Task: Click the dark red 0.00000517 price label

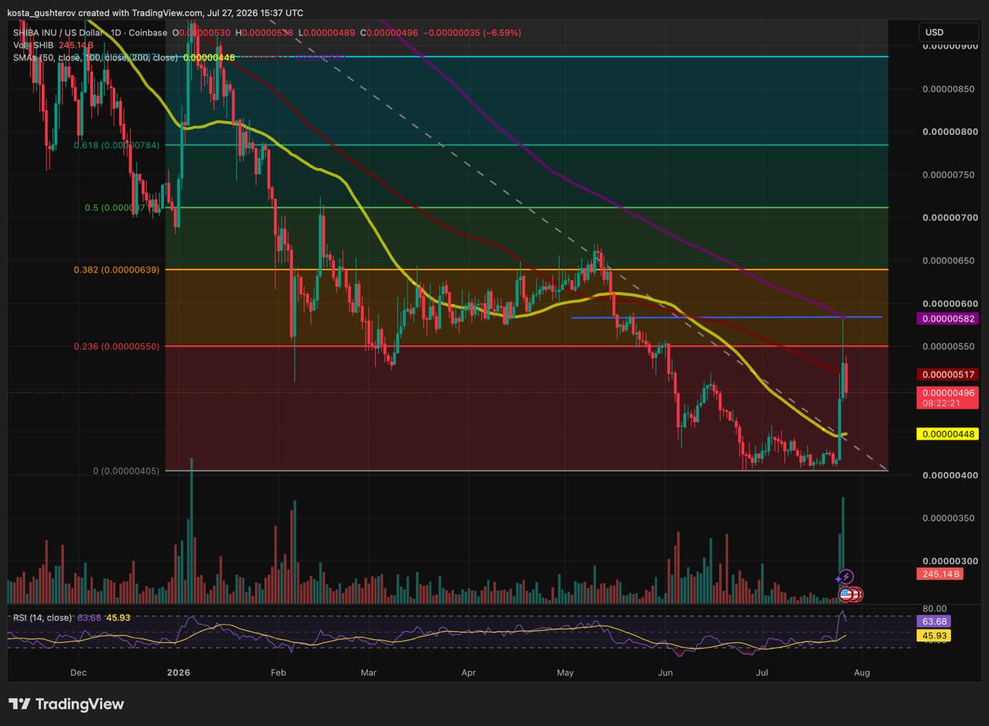Action: (x=947, y=374)
